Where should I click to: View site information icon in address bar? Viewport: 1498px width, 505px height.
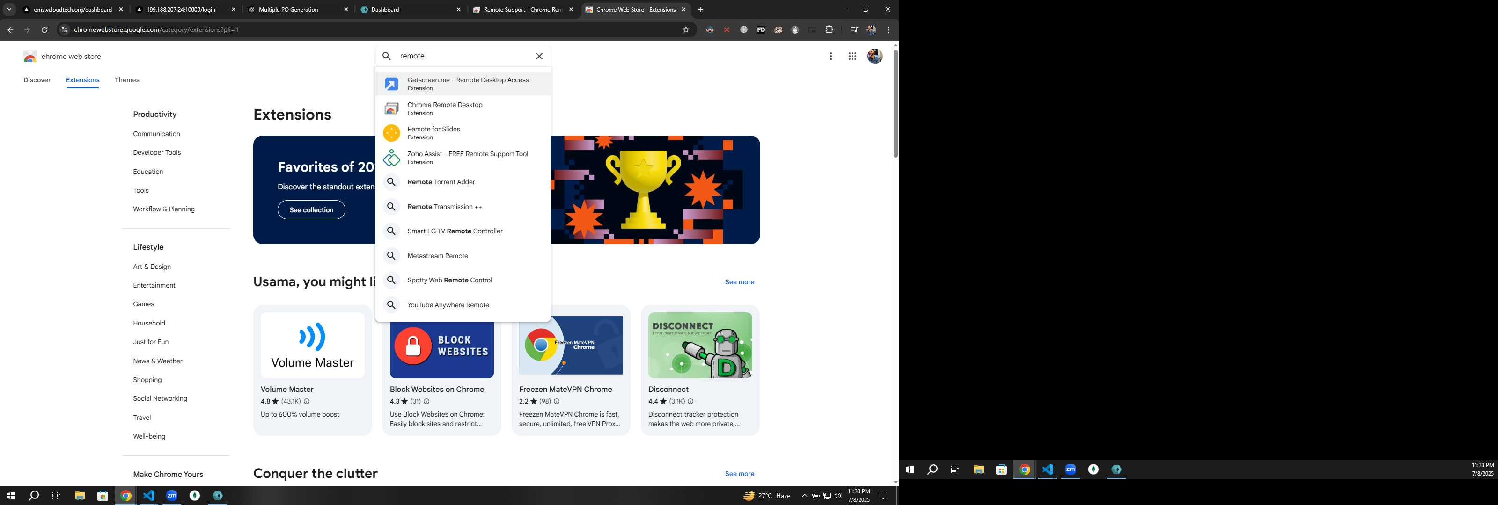pos(65,29)
